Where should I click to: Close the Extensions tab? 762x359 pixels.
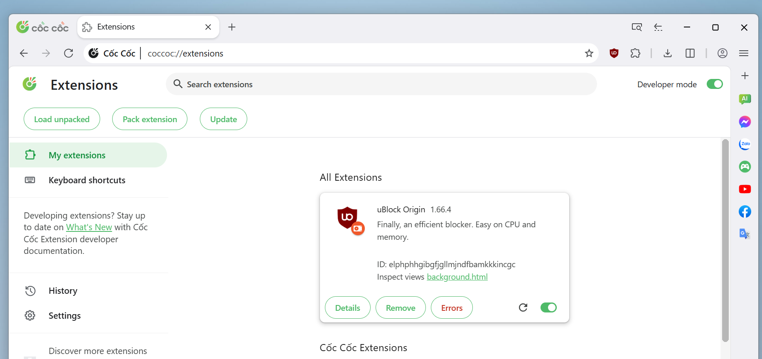(x=208, y=27)
